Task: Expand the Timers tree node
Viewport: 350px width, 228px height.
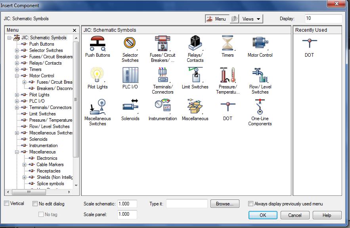Action: click(17, 69)
